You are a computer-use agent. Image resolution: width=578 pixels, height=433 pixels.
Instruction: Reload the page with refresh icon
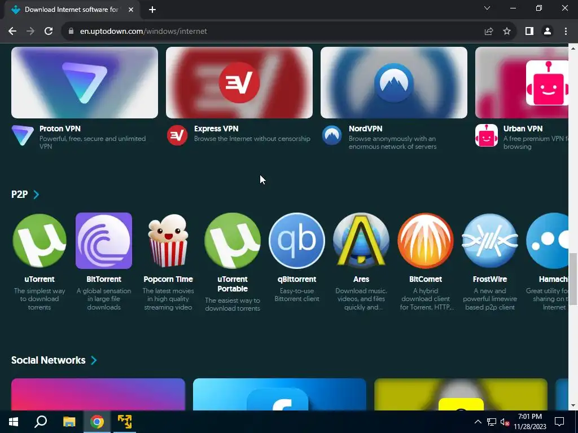tap(49, 32)
